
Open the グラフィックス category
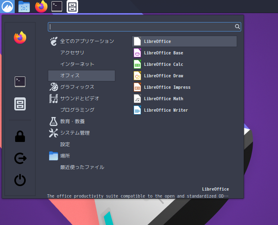pyautogui.click(x=81, y=87)
